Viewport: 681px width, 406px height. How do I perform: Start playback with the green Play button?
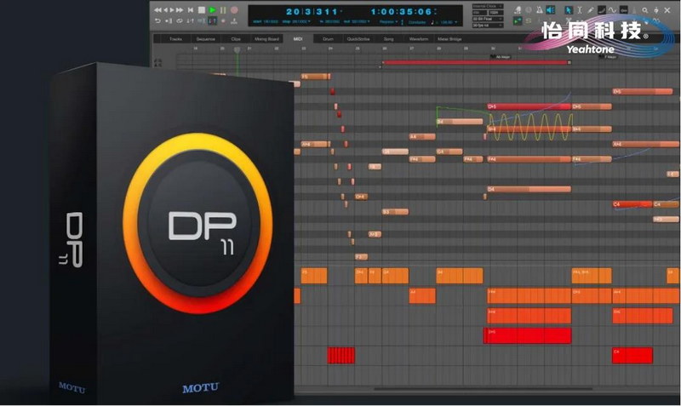point(212,10)
